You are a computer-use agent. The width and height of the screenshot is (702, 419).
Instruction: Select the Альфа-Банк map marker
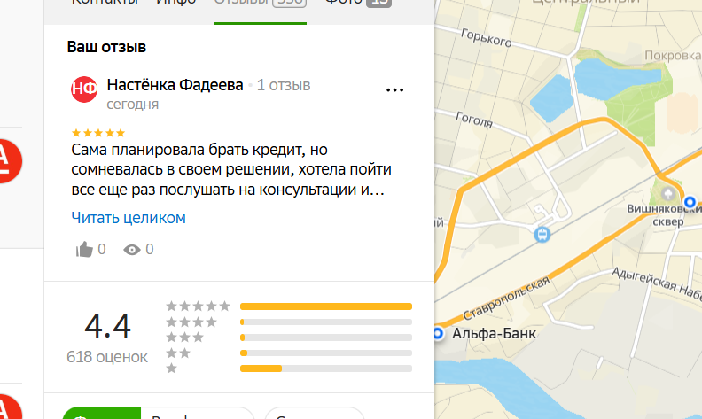click(438, 333)
